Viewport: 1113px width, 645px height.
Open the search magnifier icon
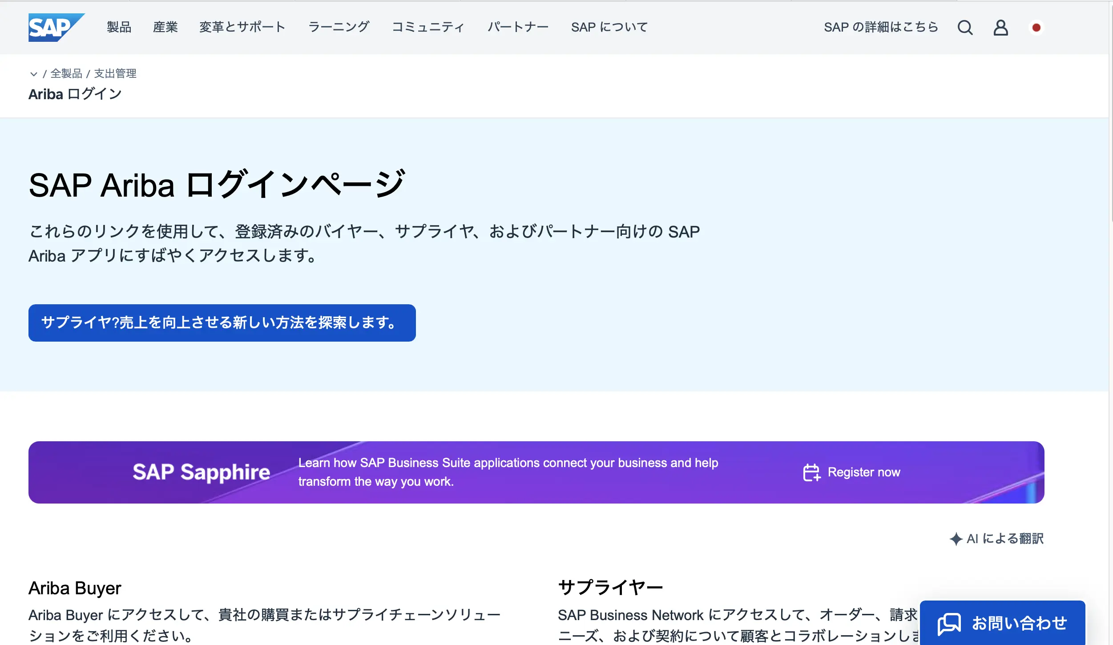point(965,28)
